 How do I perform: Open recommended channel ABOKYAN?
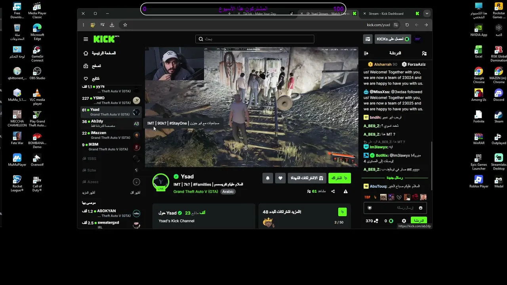(x=111, y=213)
